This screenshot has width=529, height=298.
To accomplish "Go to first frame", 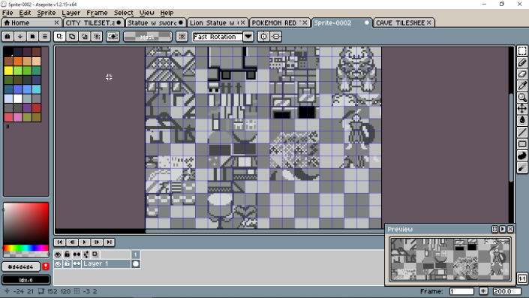I will 60,242.
